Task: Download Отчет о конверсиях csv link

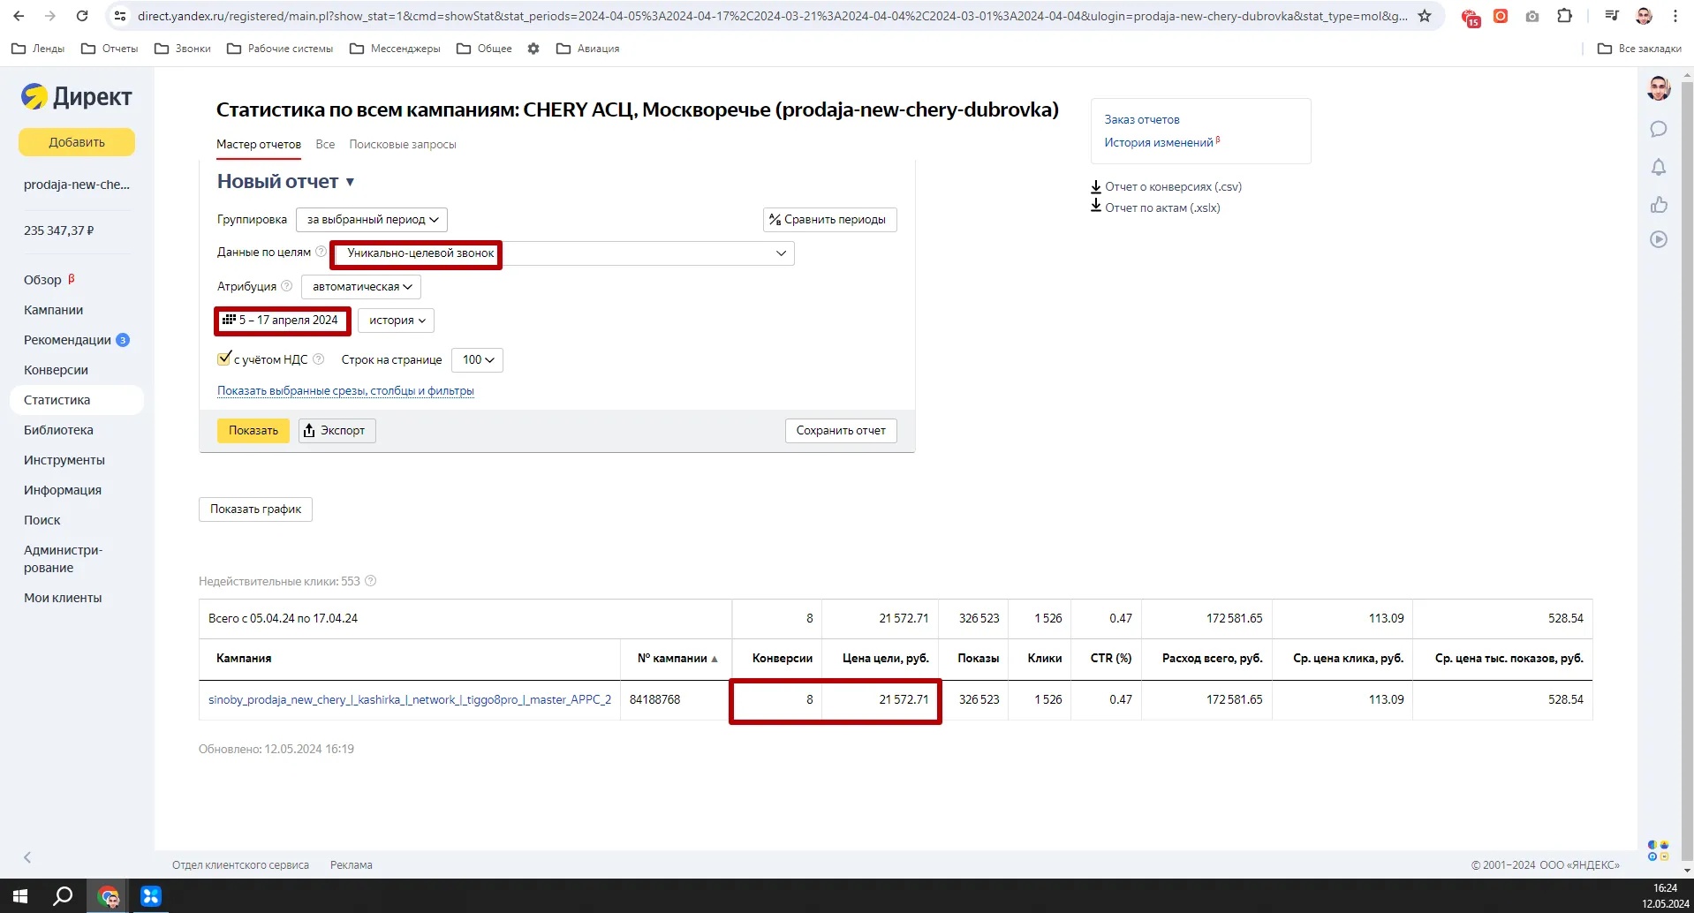Action: point(1172,186)
